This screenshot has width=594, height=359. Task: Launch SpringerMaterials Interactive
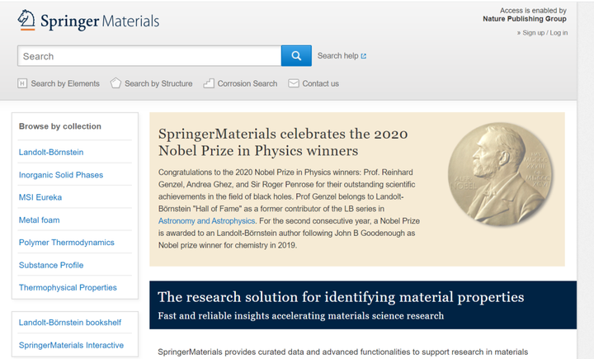click(71, 345)
